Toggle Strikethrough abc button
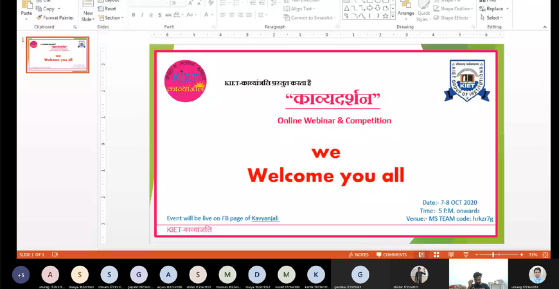The image size is (559, 289). point(168,15)
